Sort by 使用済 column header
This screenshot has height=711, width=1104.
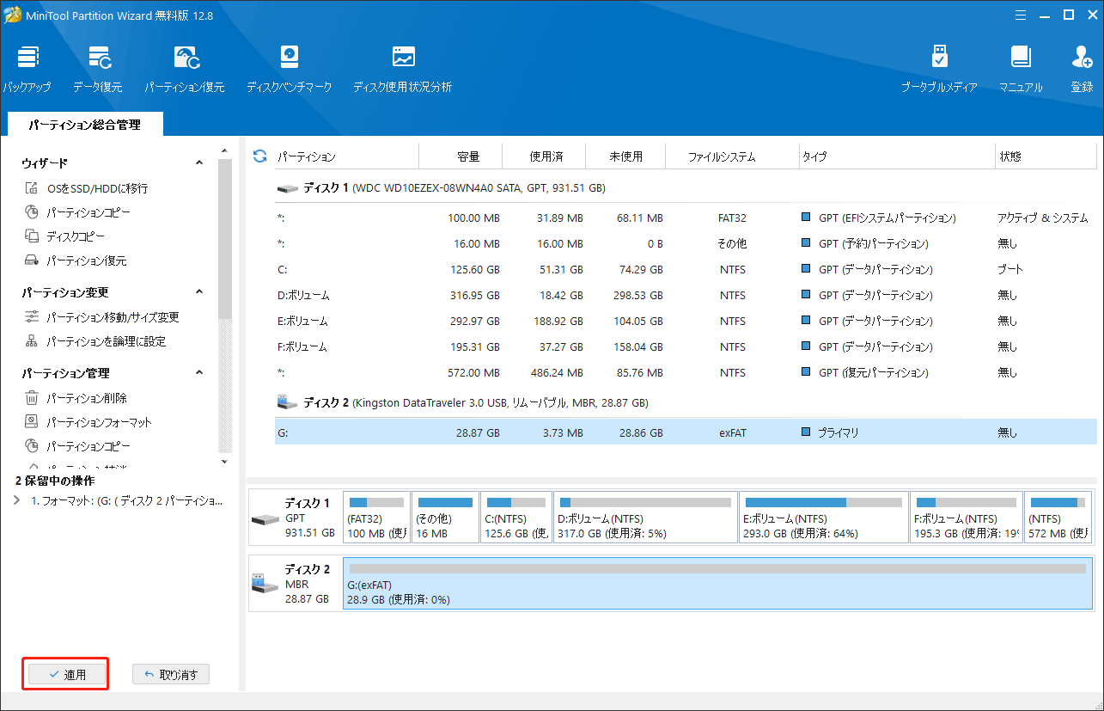[545, 156]
